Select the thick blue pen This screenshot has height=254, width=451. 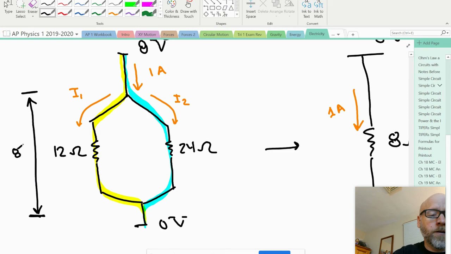[81, 13]
